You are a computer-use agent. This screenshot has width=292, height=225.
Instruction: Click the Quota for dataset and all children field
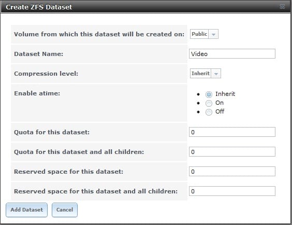click(232, 152)
